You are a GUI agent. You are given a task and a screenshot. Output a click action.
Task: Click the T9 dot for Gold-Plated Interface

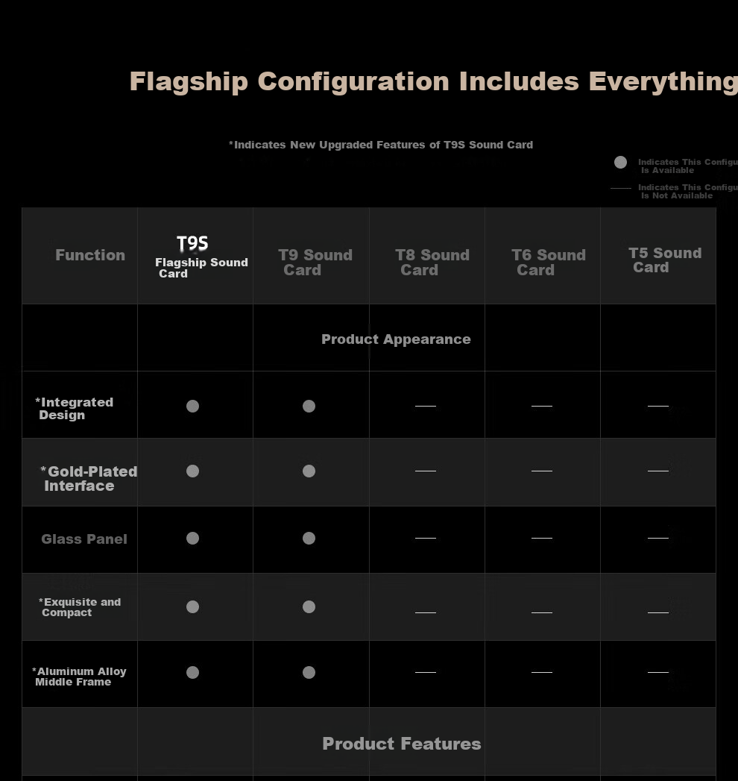coord(309,471)
